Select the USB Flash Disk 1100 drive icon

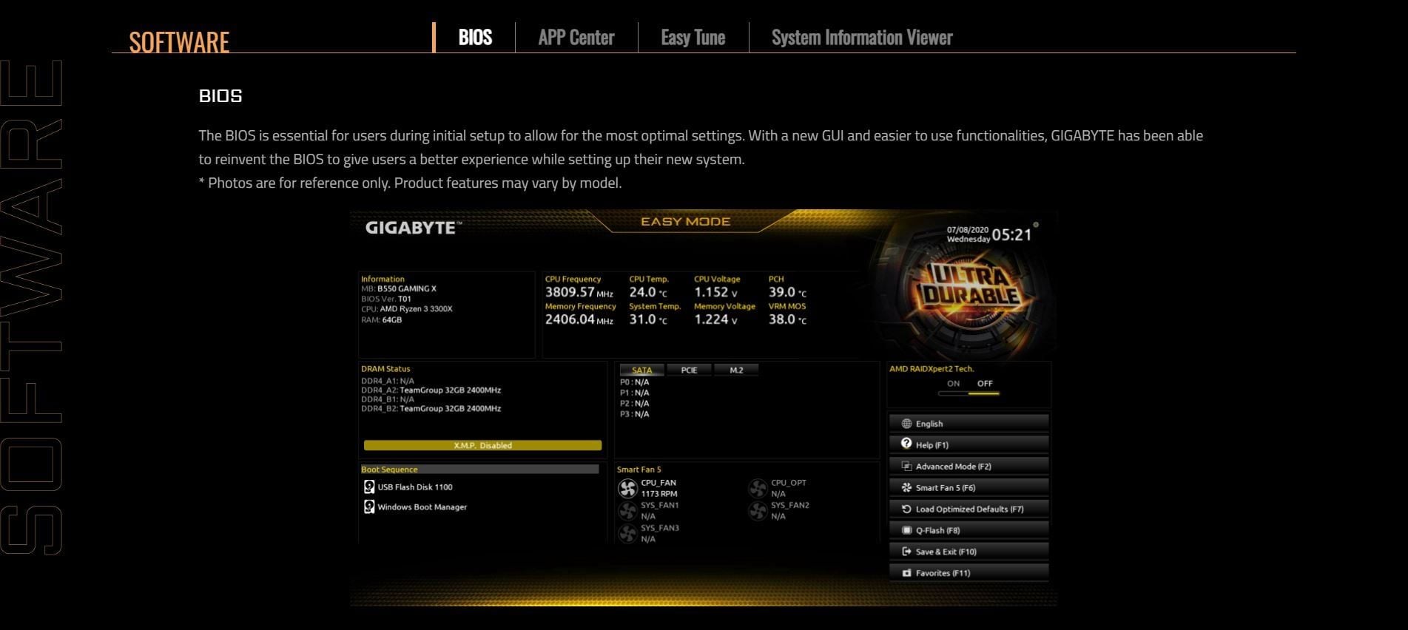369,487
